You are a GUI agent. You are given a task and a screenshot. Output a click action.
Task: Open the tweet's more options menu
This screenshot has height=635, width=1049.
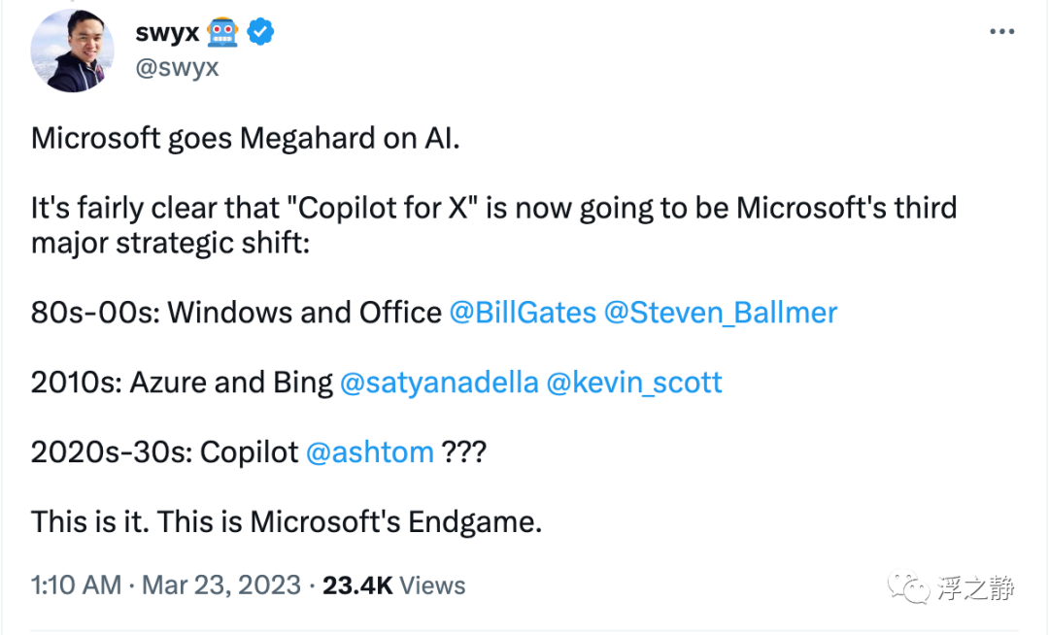[x=1001, y=32]
